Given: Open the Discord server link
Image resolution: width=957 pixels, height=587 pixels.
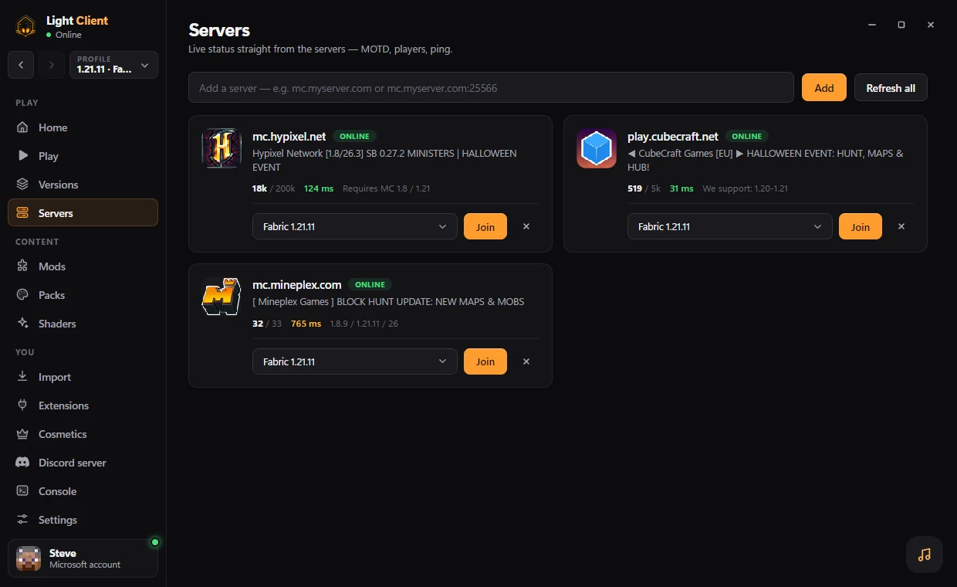Looking at the screenshot, I should pyautogui.click(x=83, y=463).
